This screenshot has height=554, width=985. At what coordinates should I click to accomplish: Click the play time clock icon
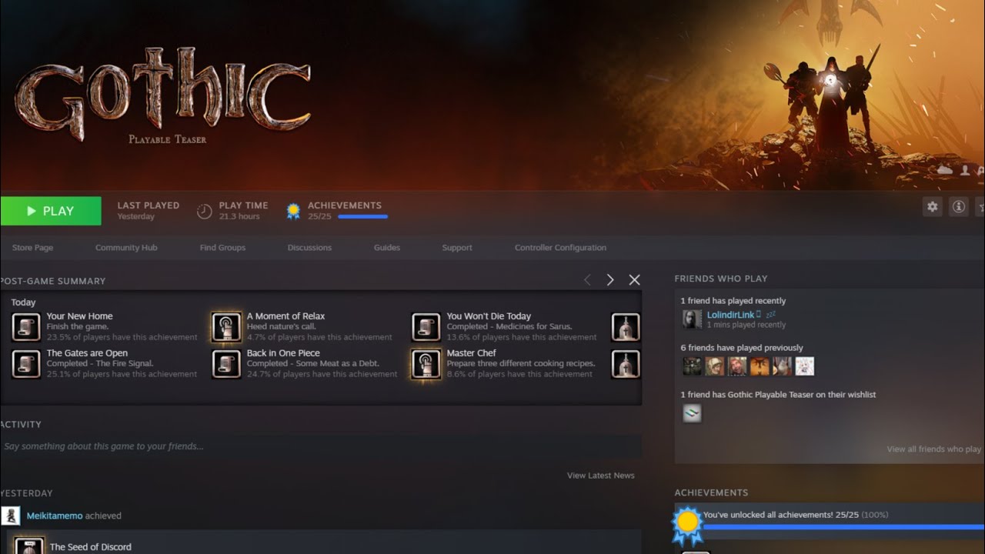click(x=204, y=211)
